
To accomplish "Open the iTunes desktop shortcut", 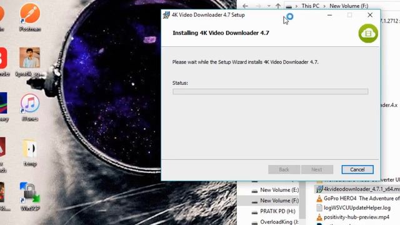I will click(30, 107).
